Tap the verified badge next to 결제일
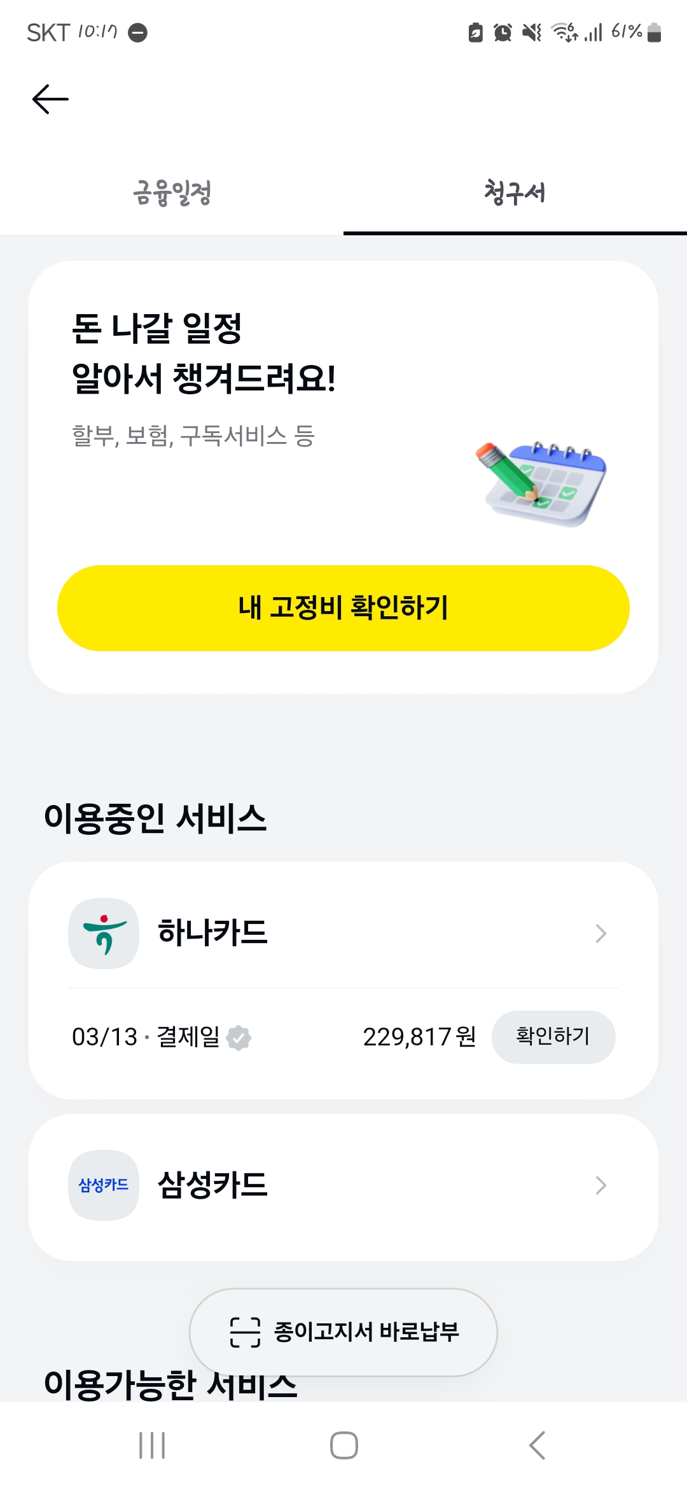687x1488 pixels. (239, 1038)
